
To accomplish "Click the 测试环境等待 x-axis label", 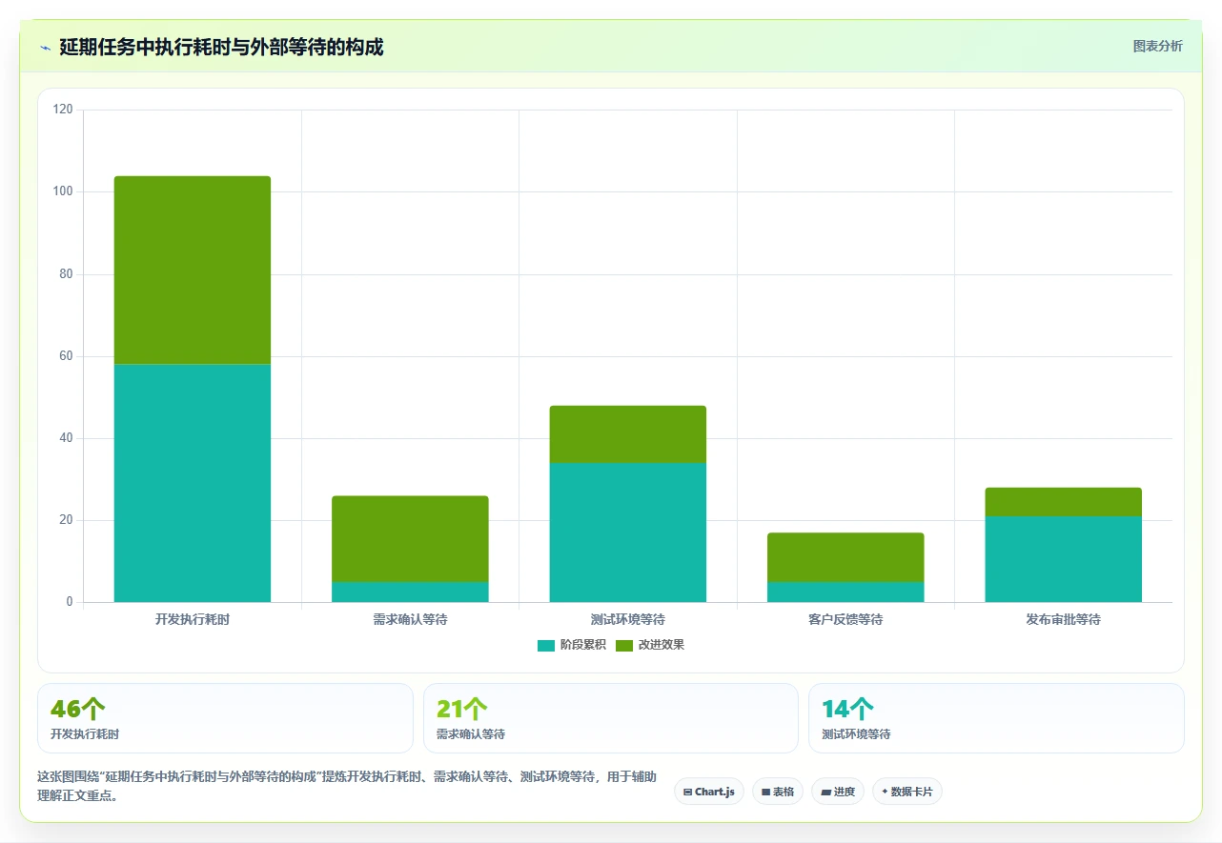I will coord(628,619).
